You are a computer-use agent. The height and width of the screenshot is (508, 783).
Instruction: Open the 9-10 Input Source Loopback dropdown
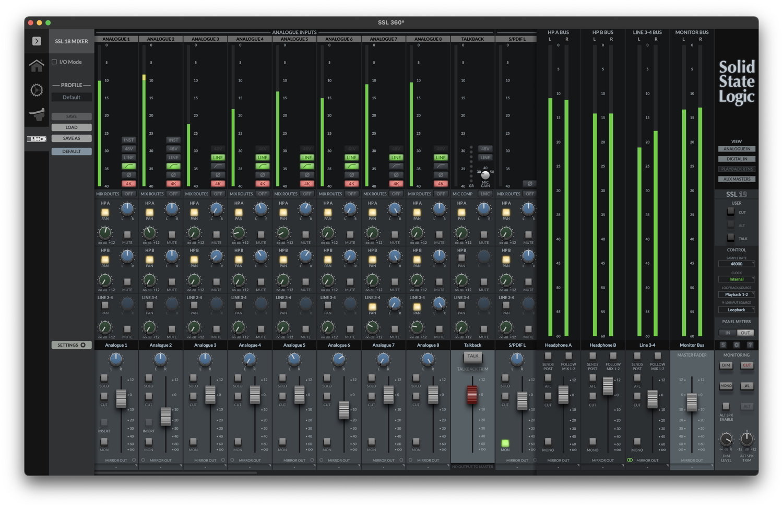click(x=737, y=310)
